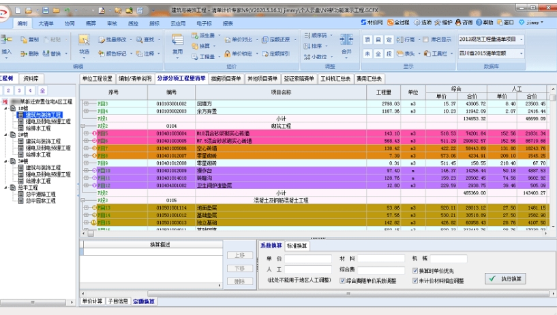Open 批量修改 (Batch modify)

coord(112,39)
